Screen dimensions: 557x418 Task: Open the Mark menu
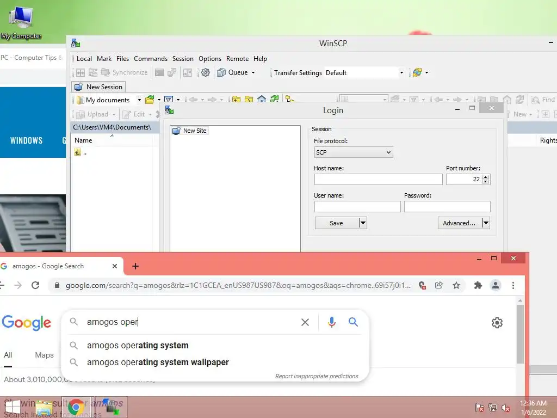coord(104,59)
